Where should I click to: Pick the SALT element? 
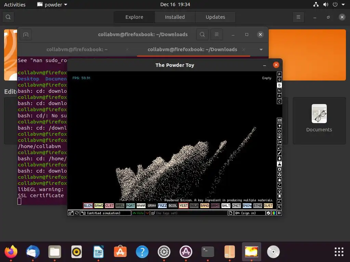226,206
